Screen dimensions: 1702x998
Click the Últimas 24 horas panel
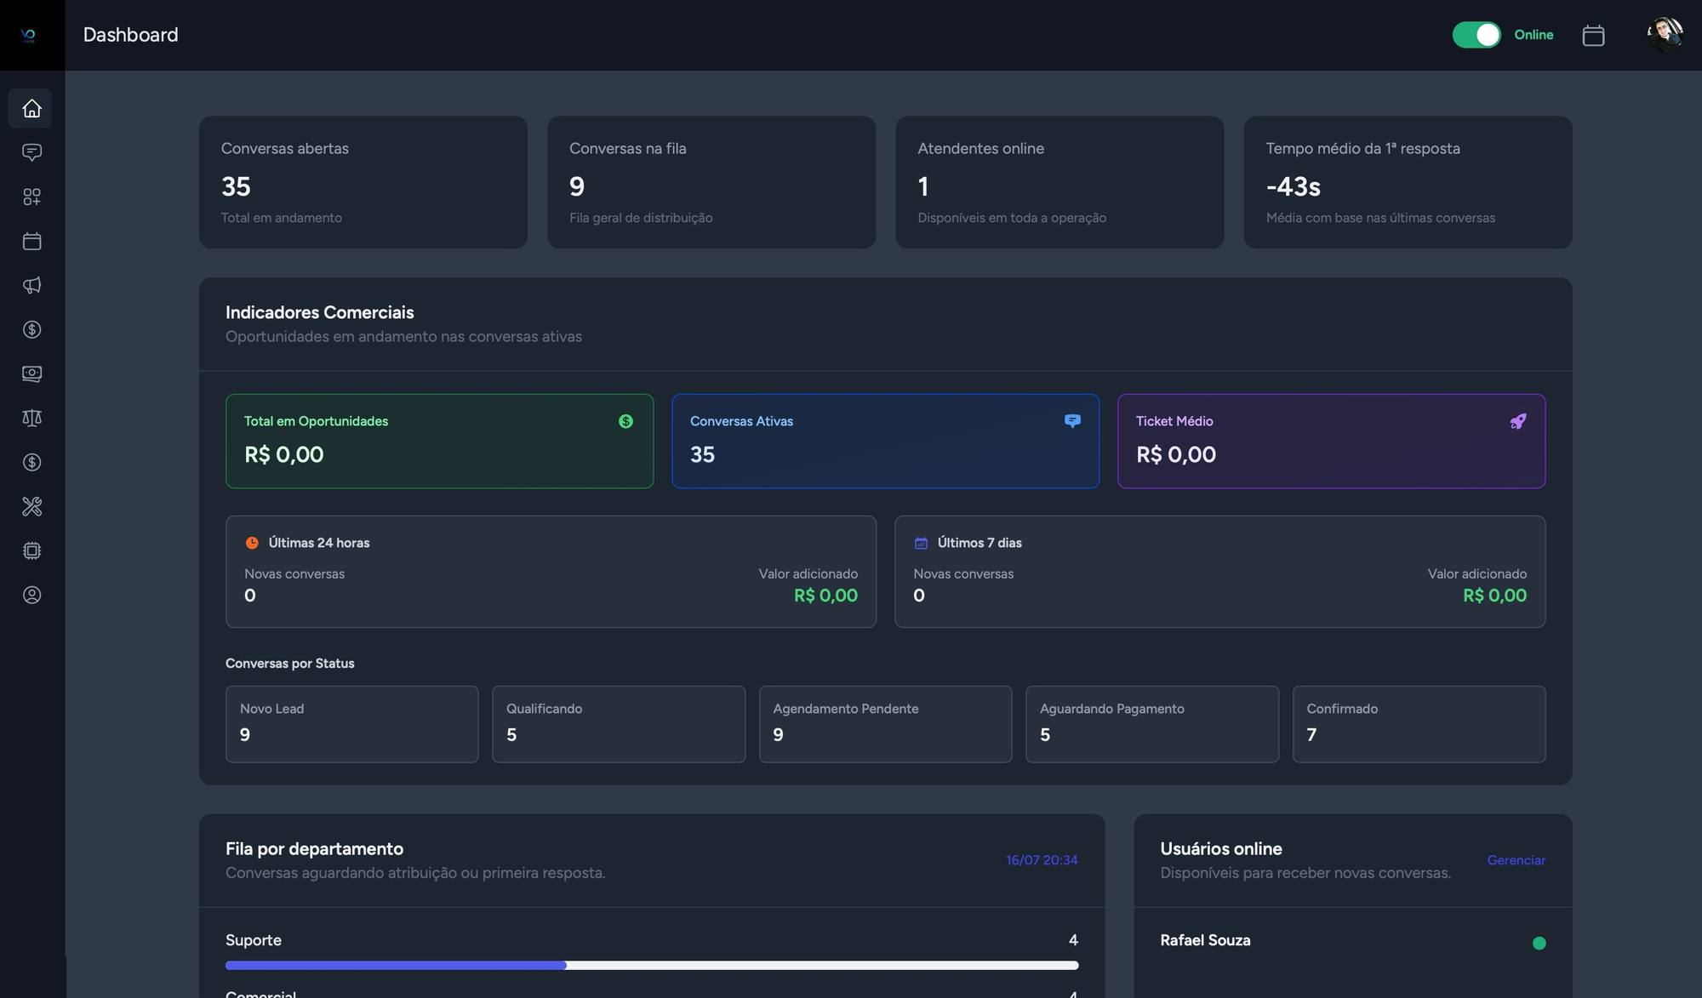pos(551,572)
